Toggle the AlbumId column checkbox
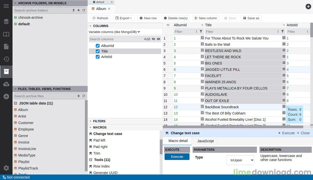The width and height of the screenshot is (313, 180). (x=98, y=46)
